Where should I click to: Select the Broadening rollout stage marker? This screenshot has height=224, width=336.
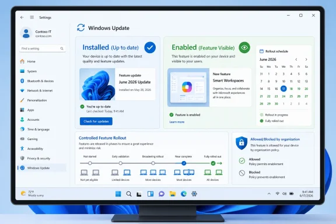(x=153, y=163)
